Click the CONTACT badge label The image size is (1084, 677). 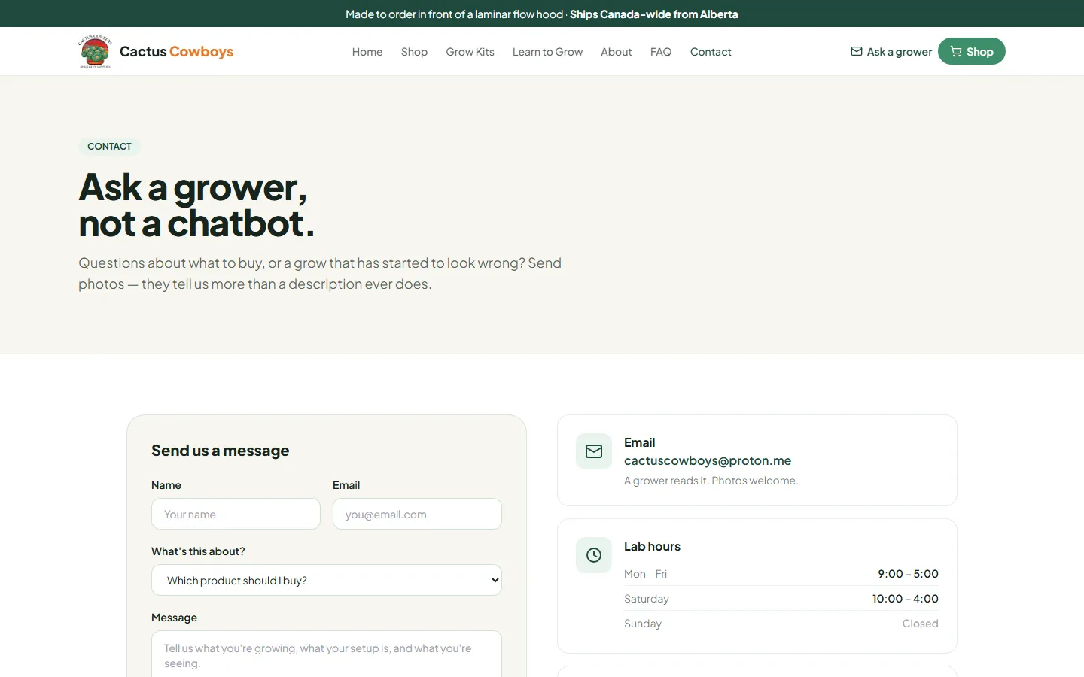coord(109,147)
